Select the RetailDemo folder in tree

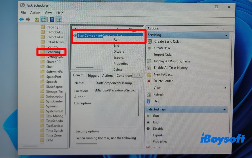(55, 42)
